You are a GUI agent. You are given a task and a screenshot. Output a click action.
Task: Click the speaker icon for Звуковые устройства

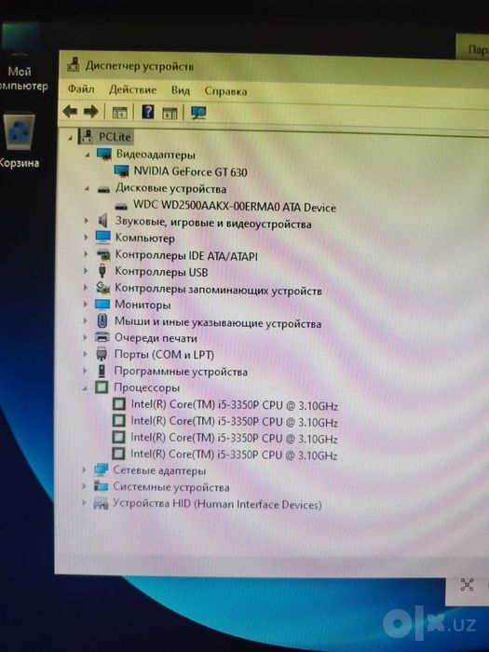tap(102, 221)
